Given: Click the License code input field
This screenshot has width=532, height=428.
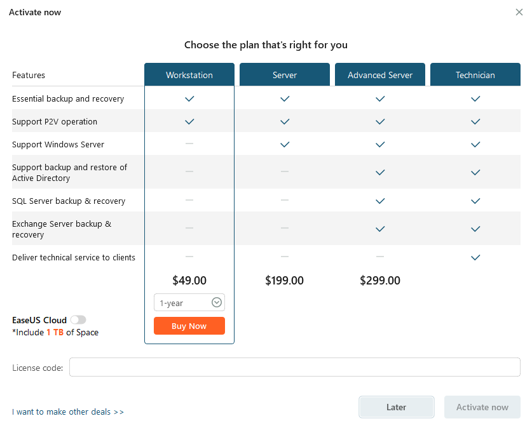Looking at the screenshot, I should coord(295,367).
